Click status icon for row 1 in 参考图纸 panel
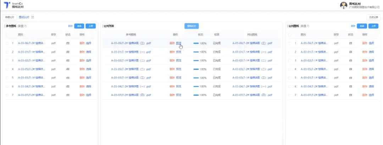The width and height of the screenshot is (383, 145). tap(68, 43)
